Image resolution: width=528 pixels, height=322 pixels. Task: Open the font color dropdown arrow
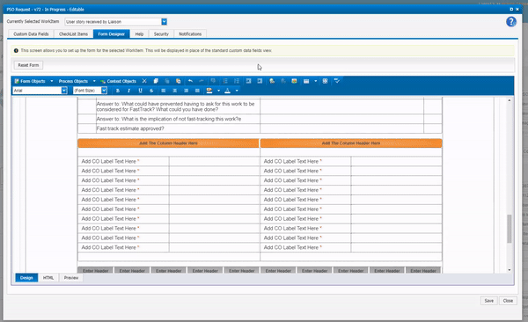pos(237,91)
